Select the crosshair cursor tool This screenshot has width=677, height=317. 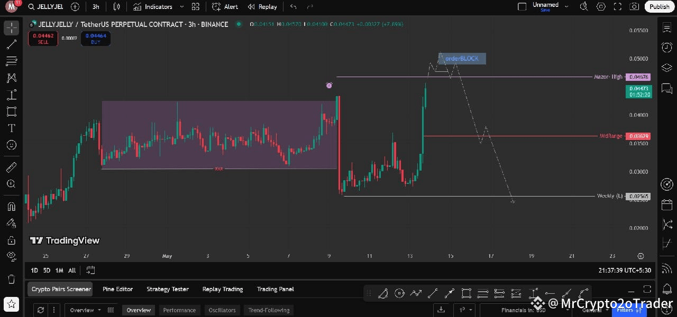pos(12,28)
